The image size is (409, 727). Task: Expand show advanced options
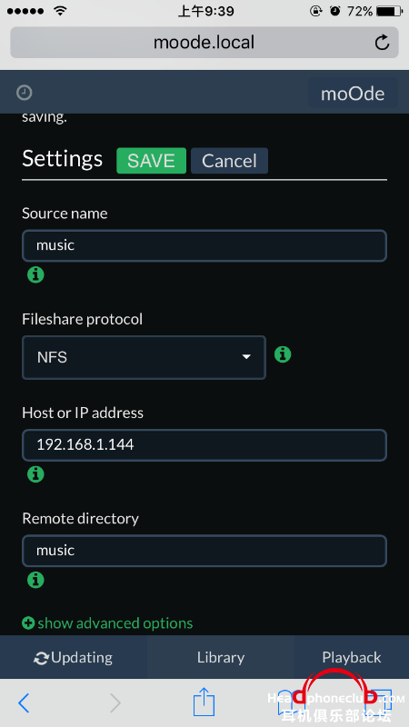coord(107,623)
